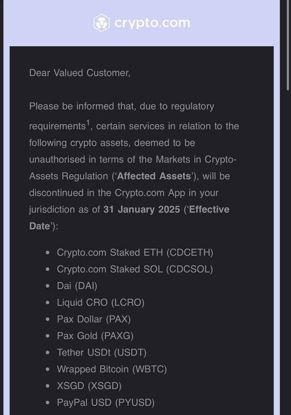Select the Pax Gold (PAXG) list item
291x415 pixels.
click(95, 336)
